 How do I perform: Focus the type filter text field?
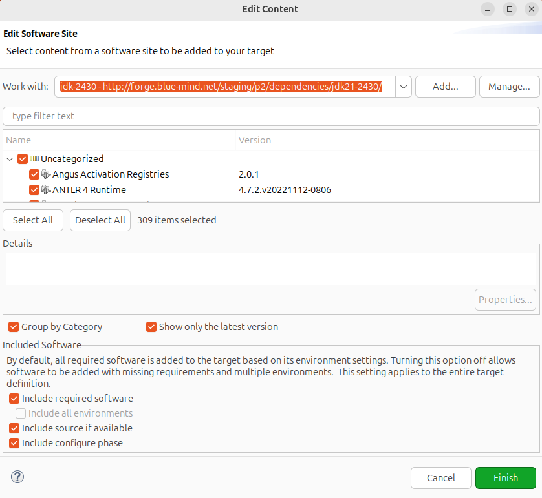271,116
